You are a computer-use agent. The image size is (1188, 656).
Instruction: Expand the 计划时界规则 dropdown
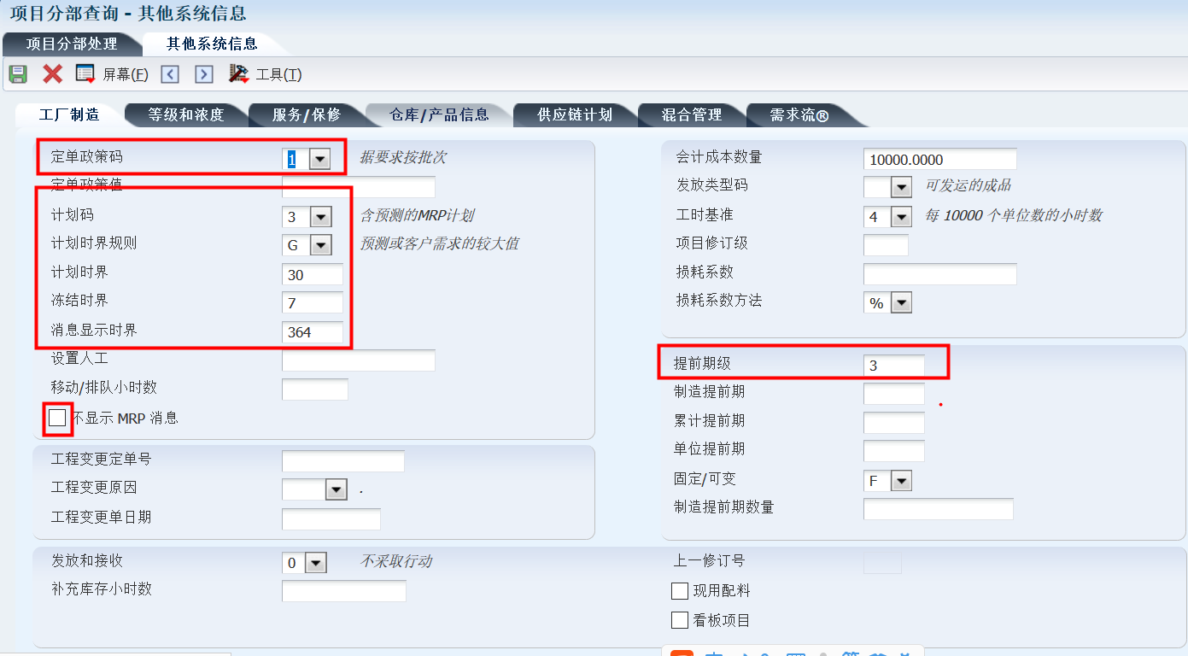pyautogui.click(x=320, y=246)
